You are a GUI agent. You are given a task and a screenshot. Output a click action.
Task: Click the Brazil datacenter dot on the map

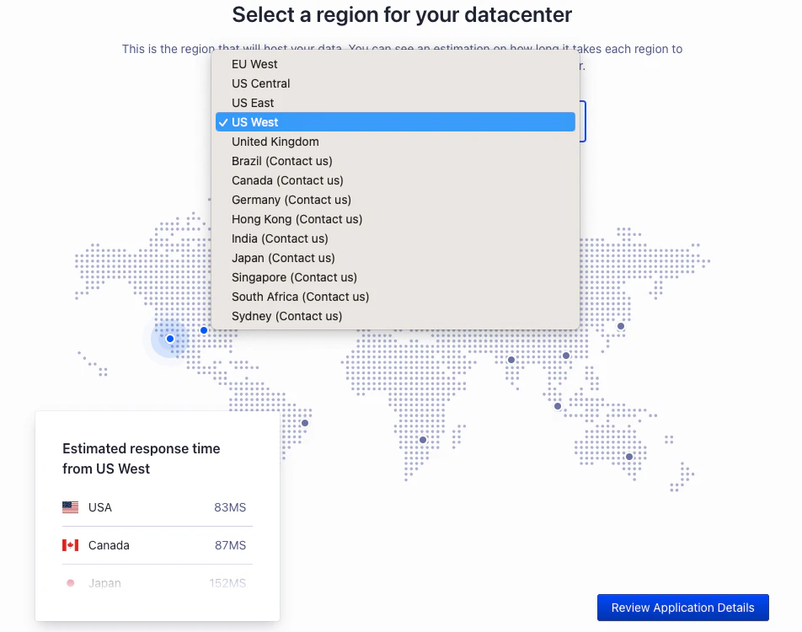(305, 423)
